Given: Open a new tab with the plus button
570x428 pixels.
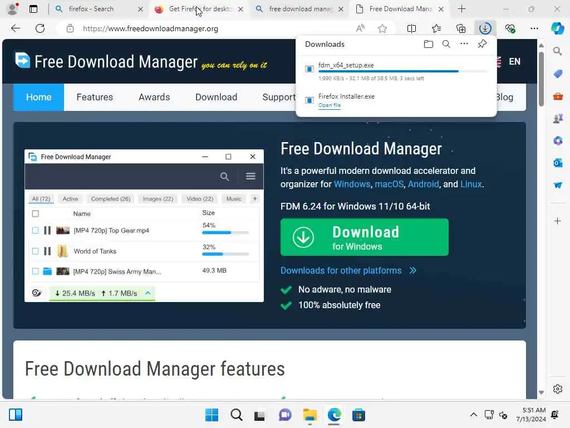Looking at the screenshot, I should (461, 9).
